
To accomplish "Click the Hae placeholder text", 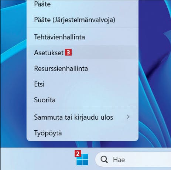I will click(x=119, y=160).
